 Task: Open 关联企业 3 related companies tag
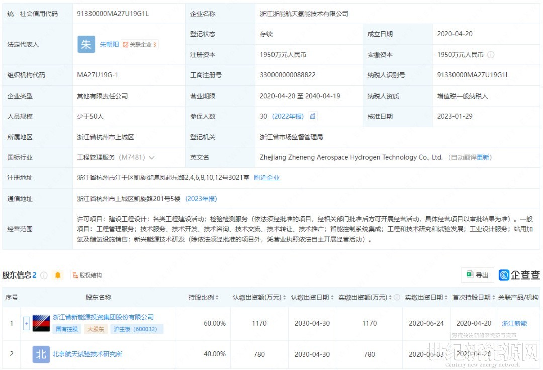pos(140,45)
